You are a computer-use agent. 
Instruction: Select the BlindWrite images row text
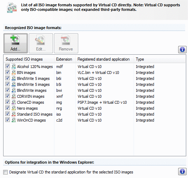pyautogui.click(x=32, y=90)
